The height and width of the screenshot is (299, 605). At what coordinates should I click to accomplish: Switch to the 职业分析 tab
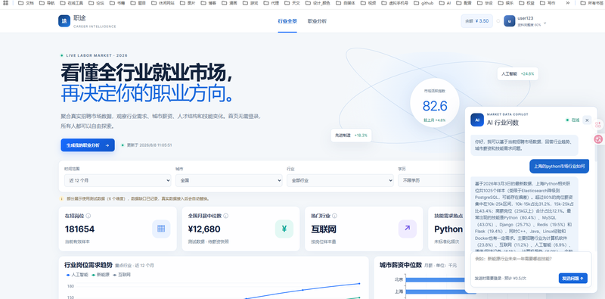tap(317, 21)
